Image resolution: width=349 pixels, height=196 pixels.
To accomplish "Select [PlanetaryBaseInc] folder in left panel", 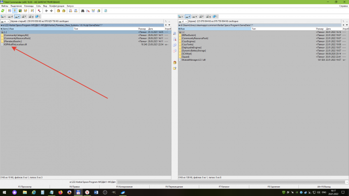I will tap(13, 41).
